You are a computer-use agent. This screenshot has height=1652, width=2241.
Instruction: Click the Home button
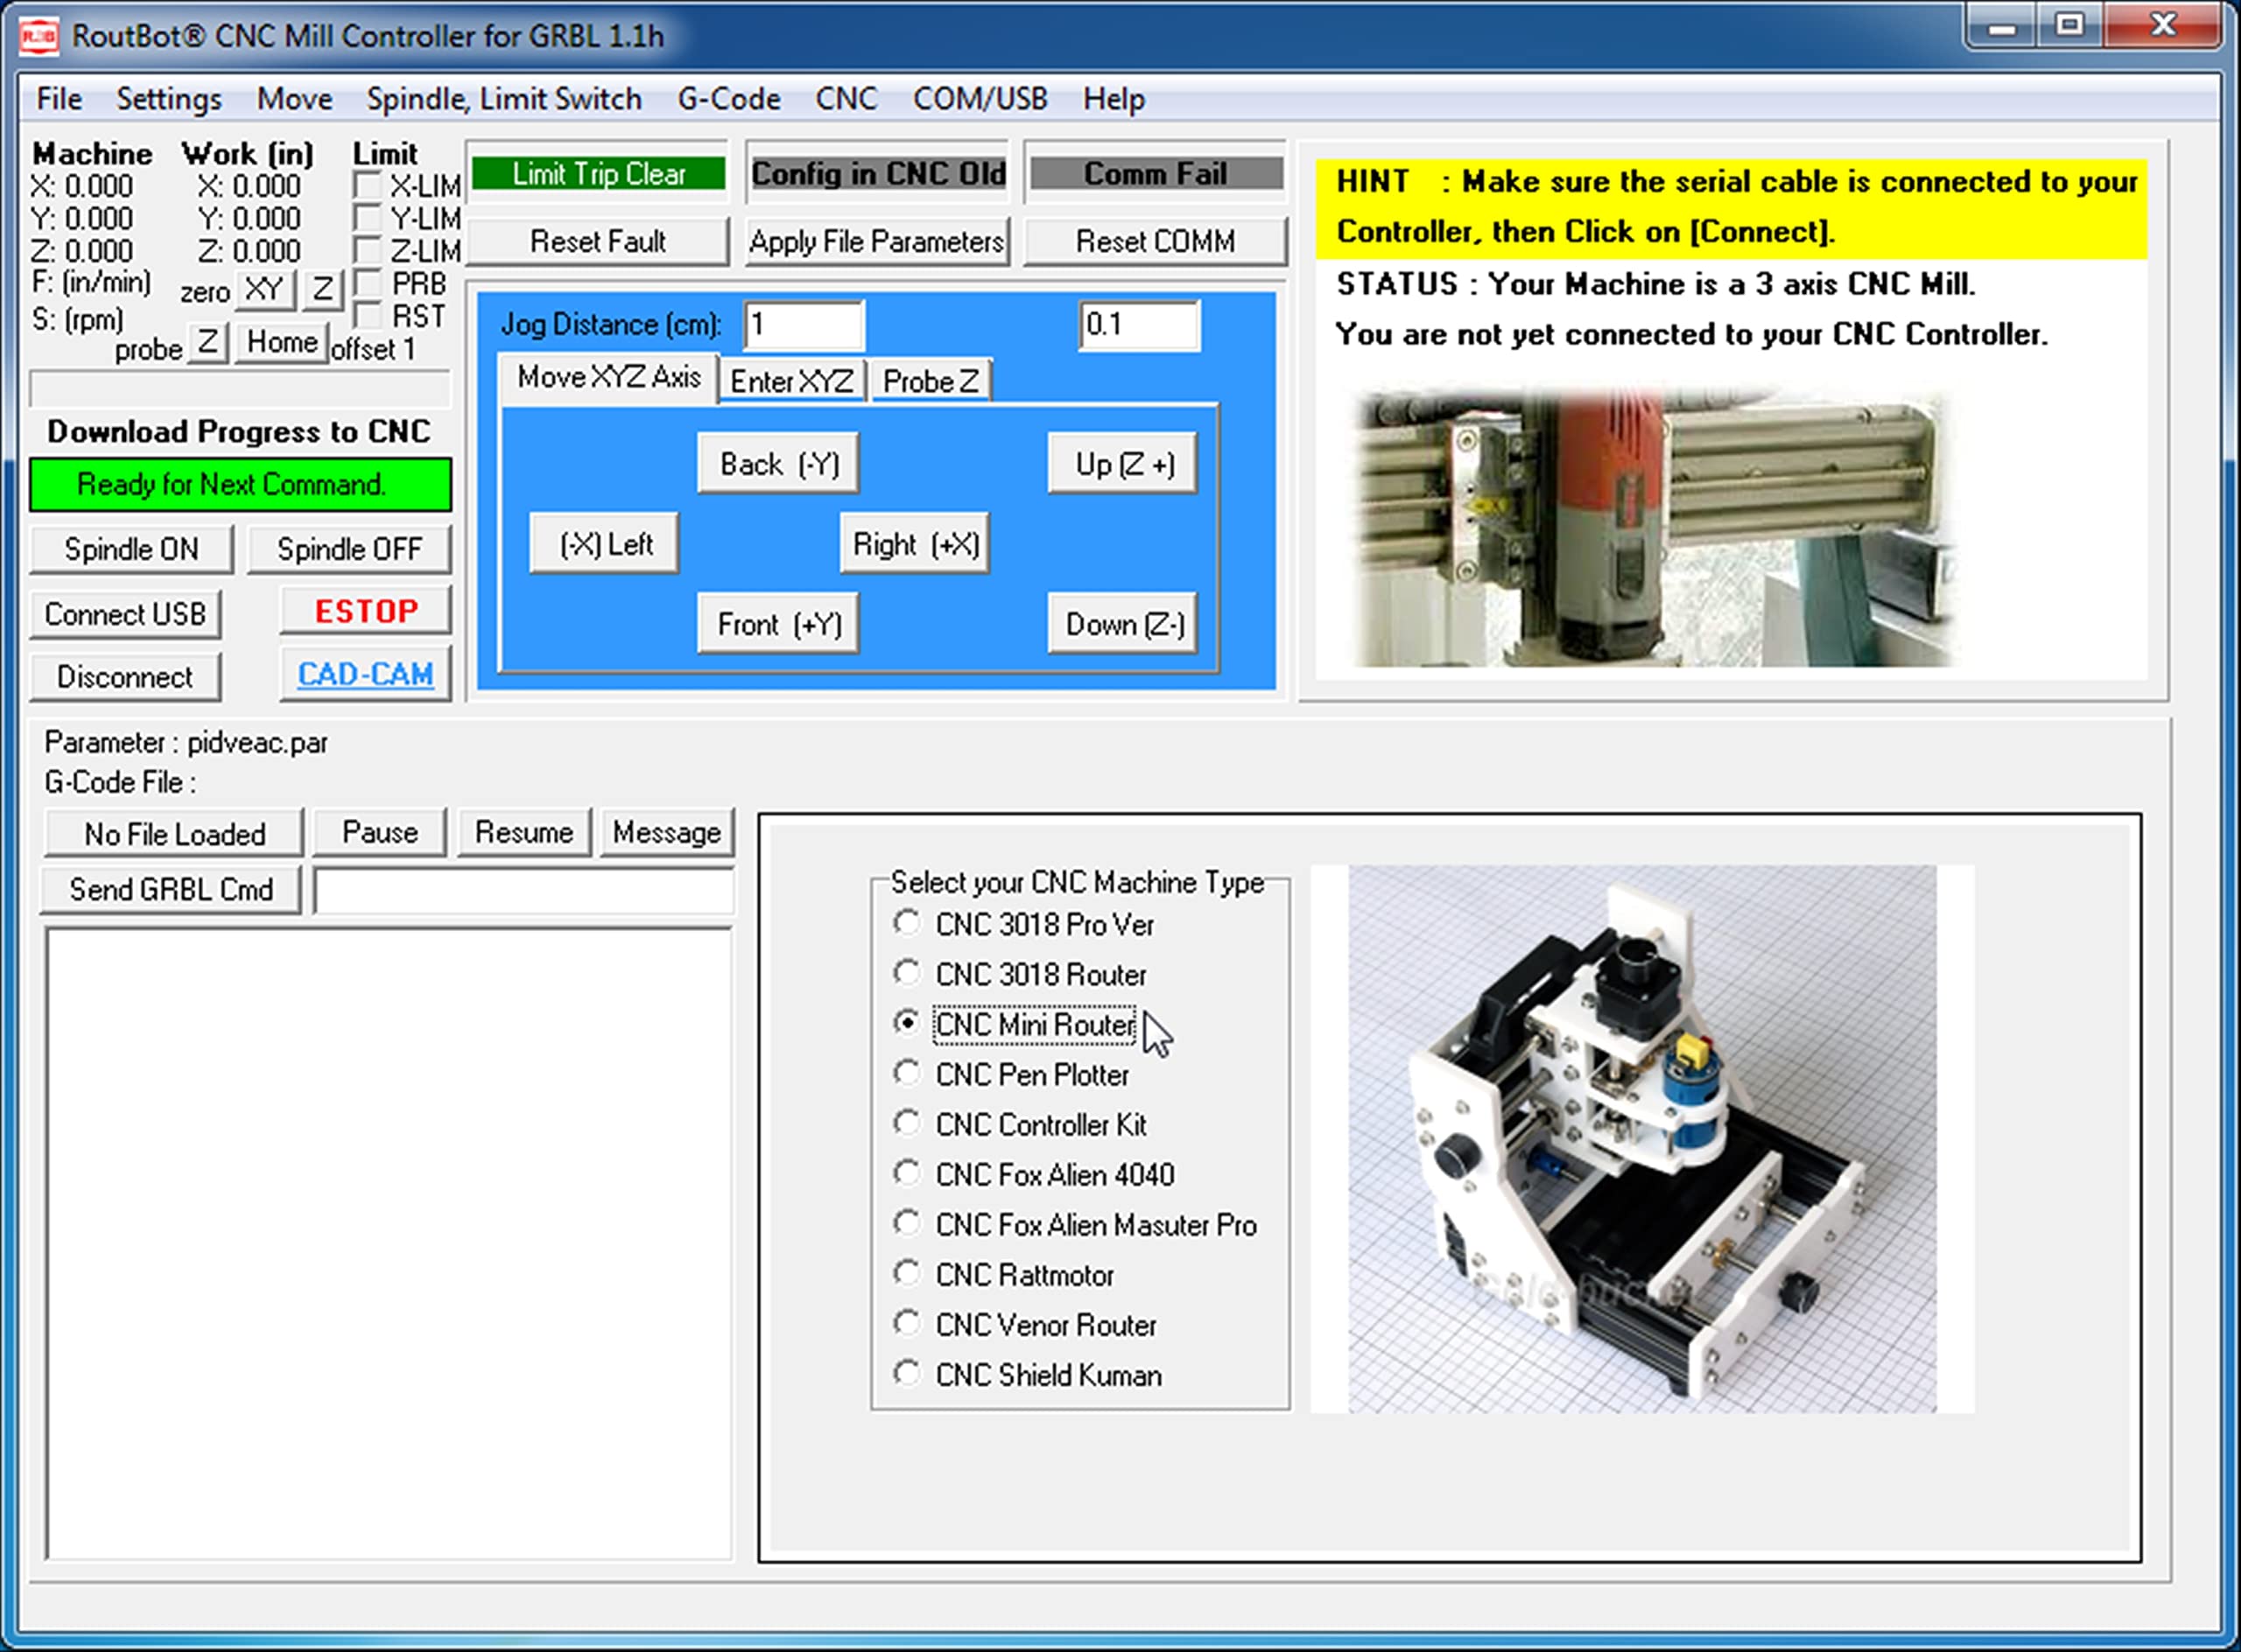[x=282, y=343]
